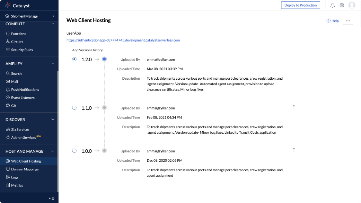Click the Catalyst logo icon

(x=8, y=5)
